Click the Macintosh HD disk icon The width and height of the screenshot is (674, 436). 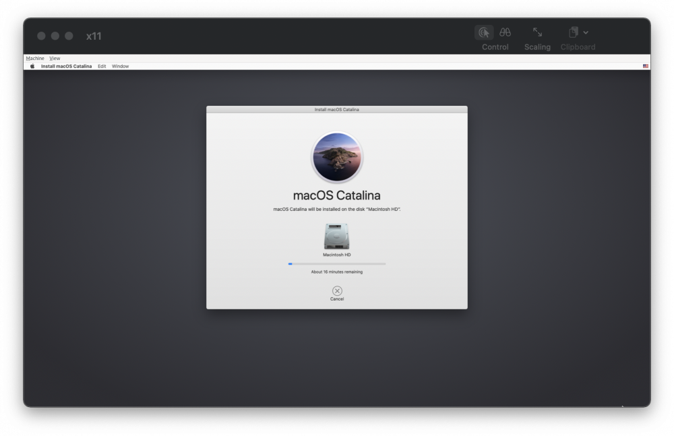tap(336, 236)
